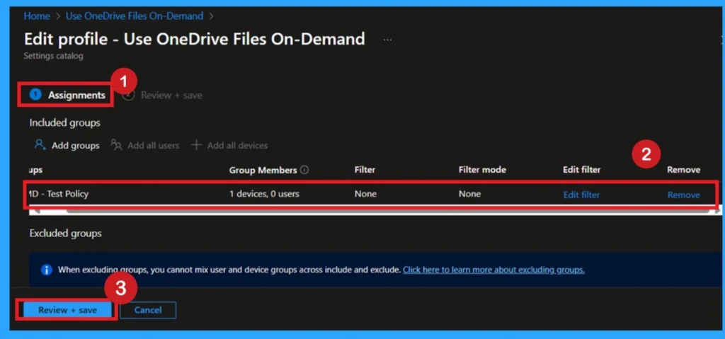
Task: Click the Group Members info icon
Action: click(x=304, y=170)
